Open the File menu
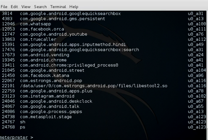Screen dimensions: 208x140 point(4,7)
